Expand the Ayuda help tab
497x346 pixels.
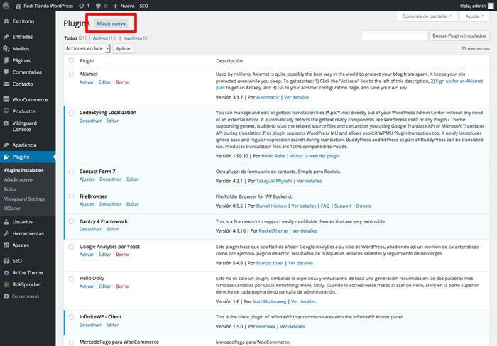click(474, 16)
